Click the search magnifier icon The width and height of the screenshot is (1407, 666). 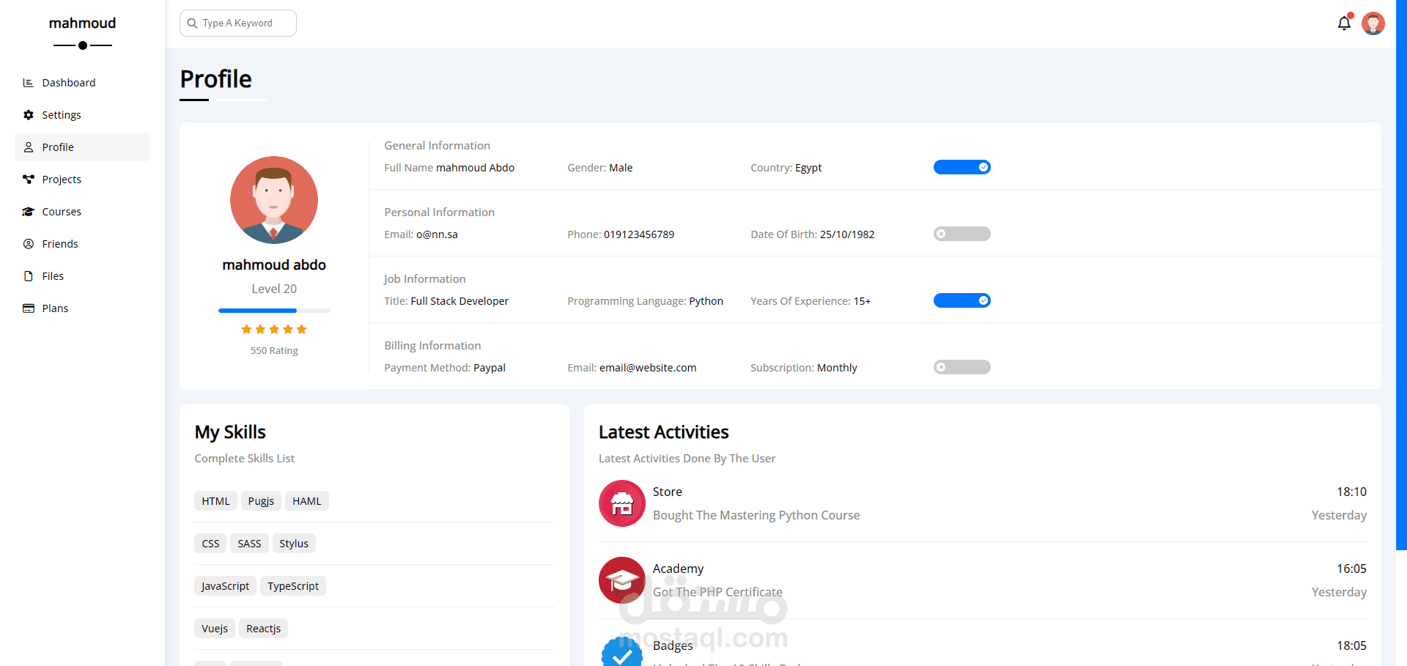(192, 23)
